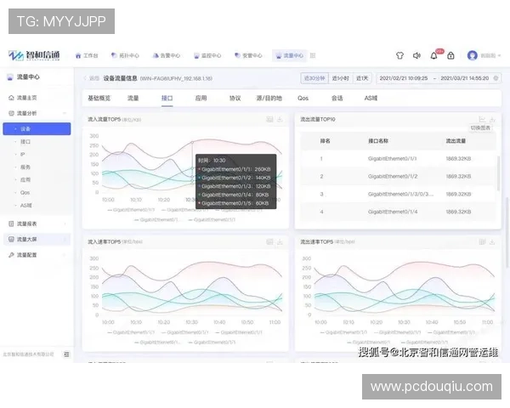Switch to the AS域 tab in the tab bar
Viewport: 510px width, 408px height.
point(371,98)
